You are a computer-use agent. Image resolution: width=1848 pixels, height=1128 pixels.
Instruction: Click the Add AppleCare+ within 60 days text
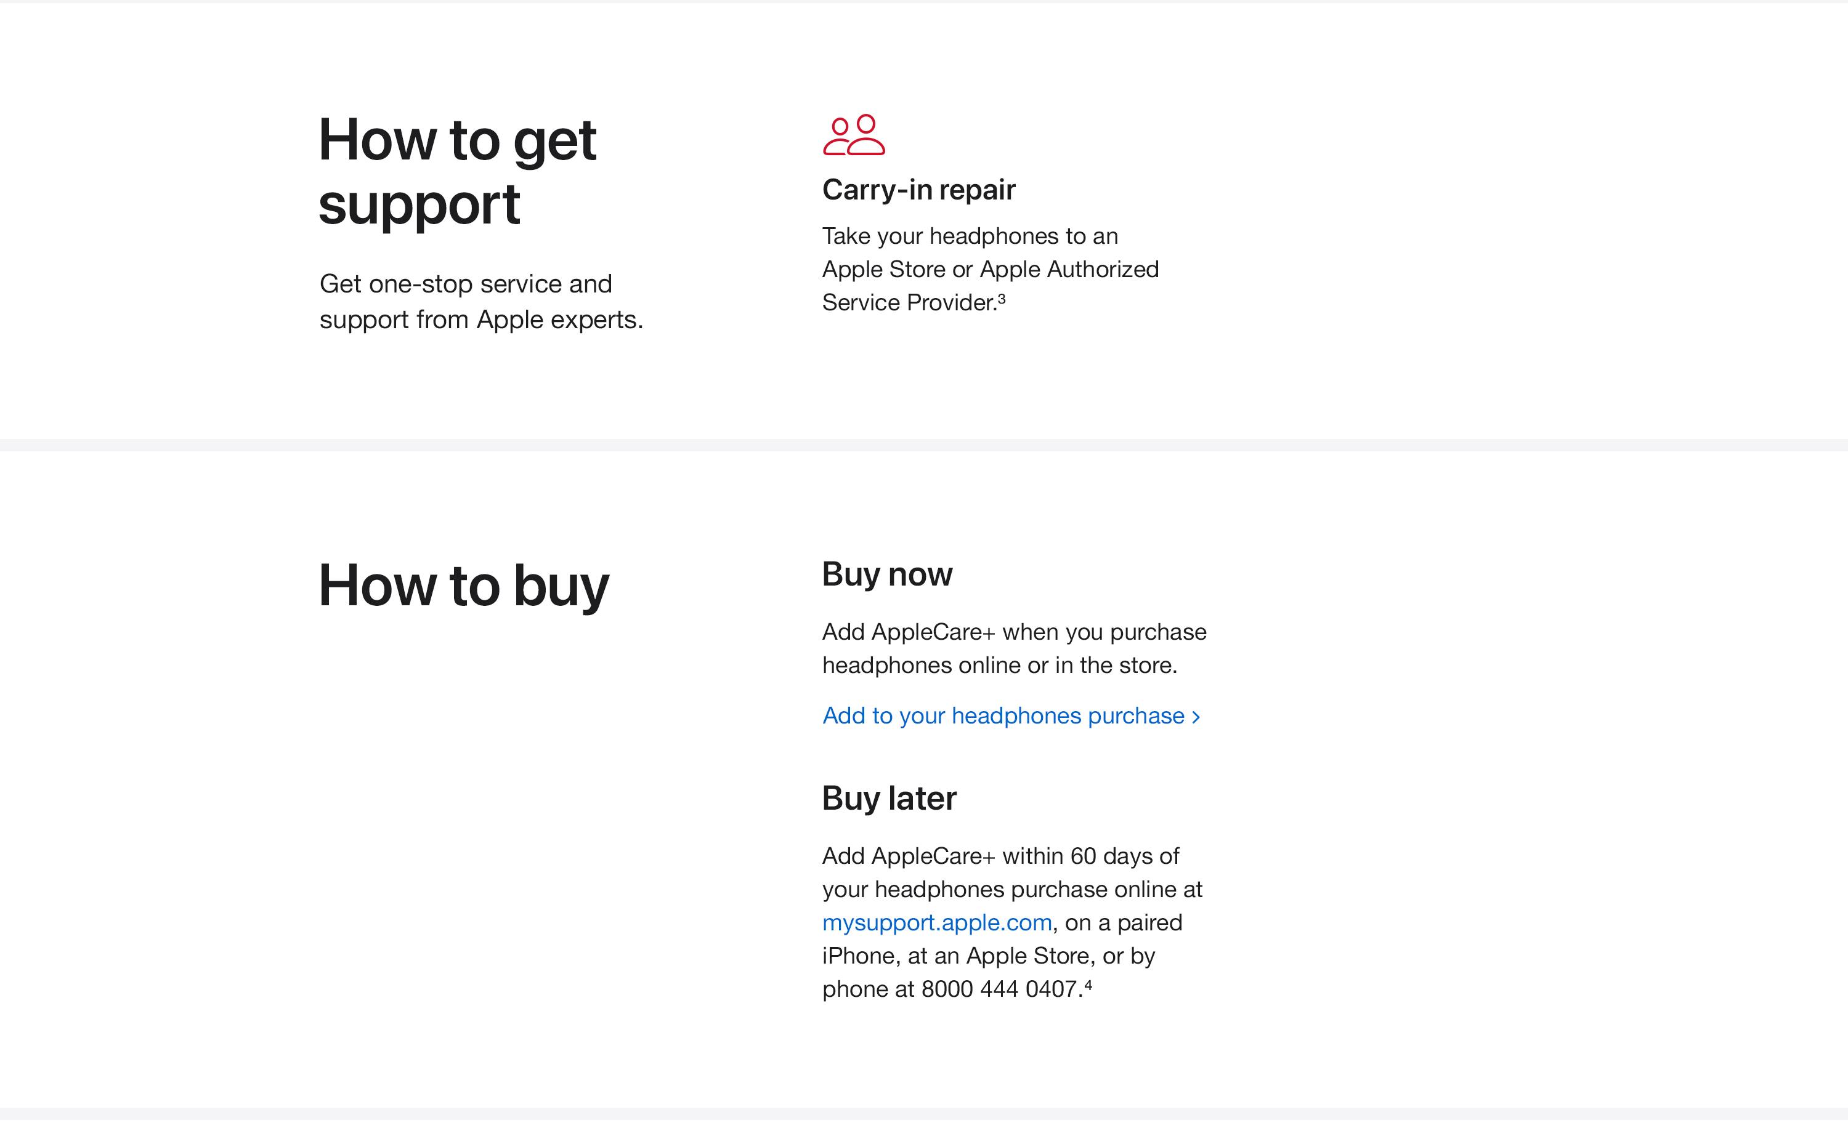coord(1013,922)
